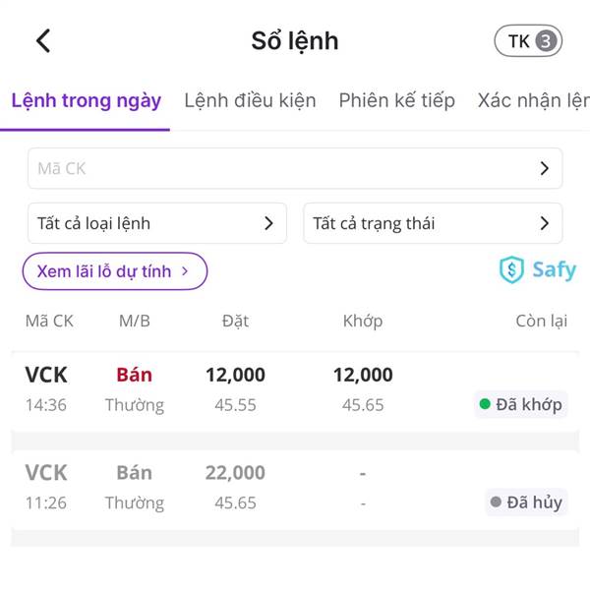
Task: Tap the back arrow icon
Action: pyautogui.click(x=42, y=40)
